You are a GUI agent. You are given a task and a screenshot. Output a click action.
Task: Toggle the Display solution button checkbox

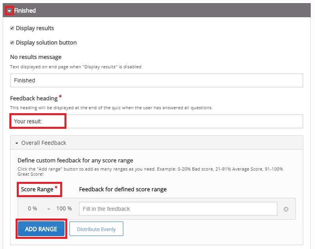12,43
